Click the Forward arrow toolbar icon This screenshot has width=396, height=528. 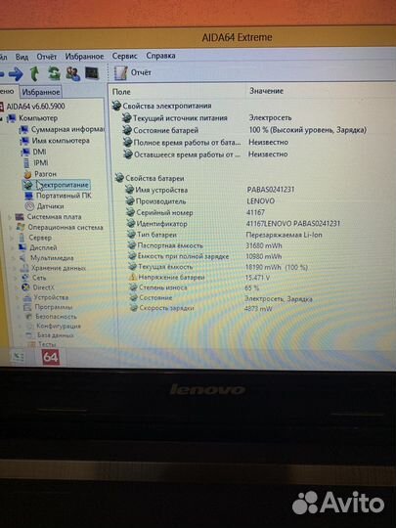16,73
